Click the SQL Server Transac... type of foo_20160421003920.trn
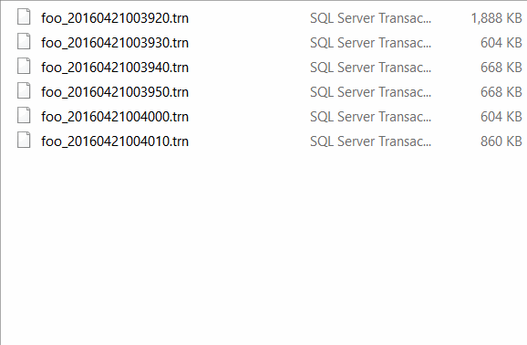Image resolution: width=527 pixels, height=345 pixels. (370, 18)
